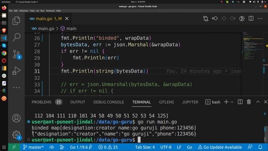
Task: Maximize the panel with up chevron
Action: [x=258, y=102]
